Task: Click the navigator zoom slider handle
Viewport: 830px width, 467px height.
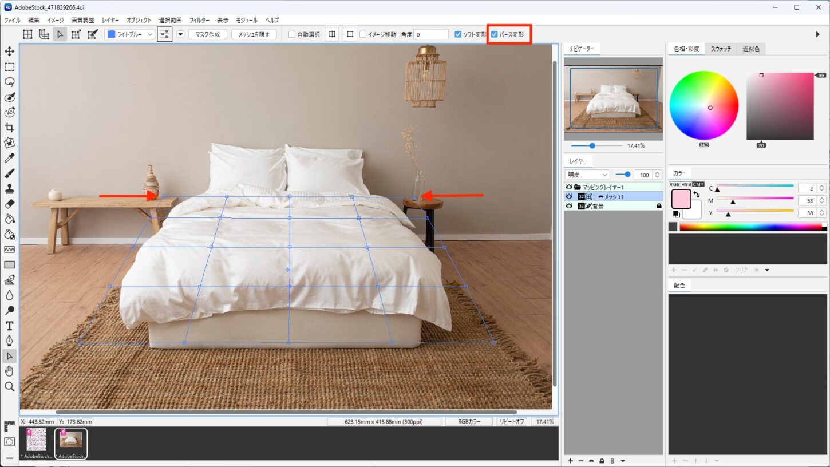Action: pyautogui.click(x=592, y=146)
